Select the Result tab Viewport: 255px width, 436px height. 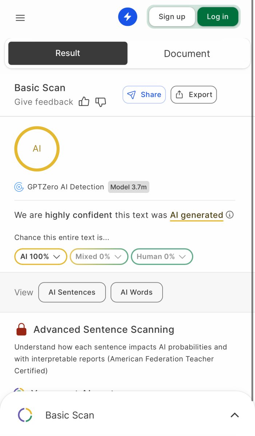point(68,53)
